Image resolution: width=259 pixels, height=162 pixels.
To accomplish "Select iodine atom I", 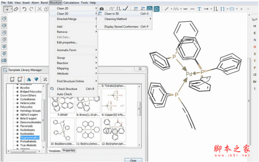I will coord(255,89).
